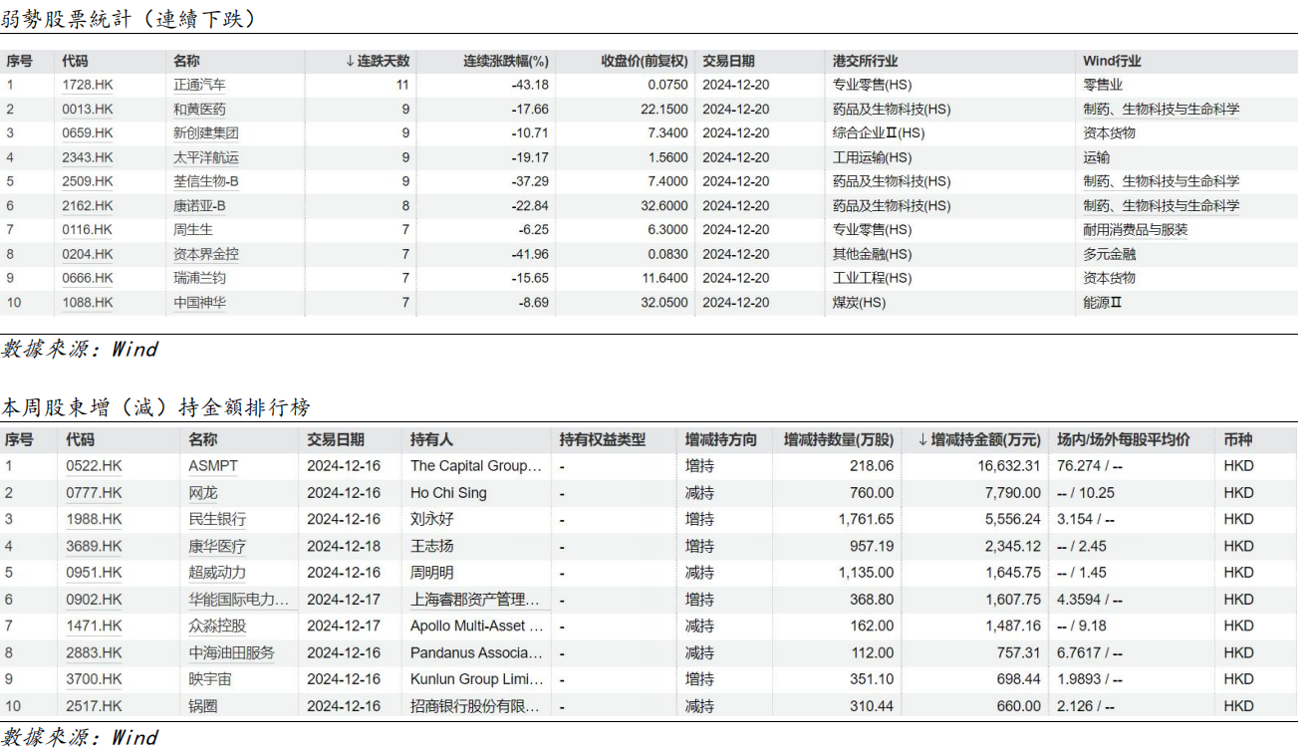Sort by 连跌天数 column header
This screenshot has width=1309, height=752.
pos(378,61)
